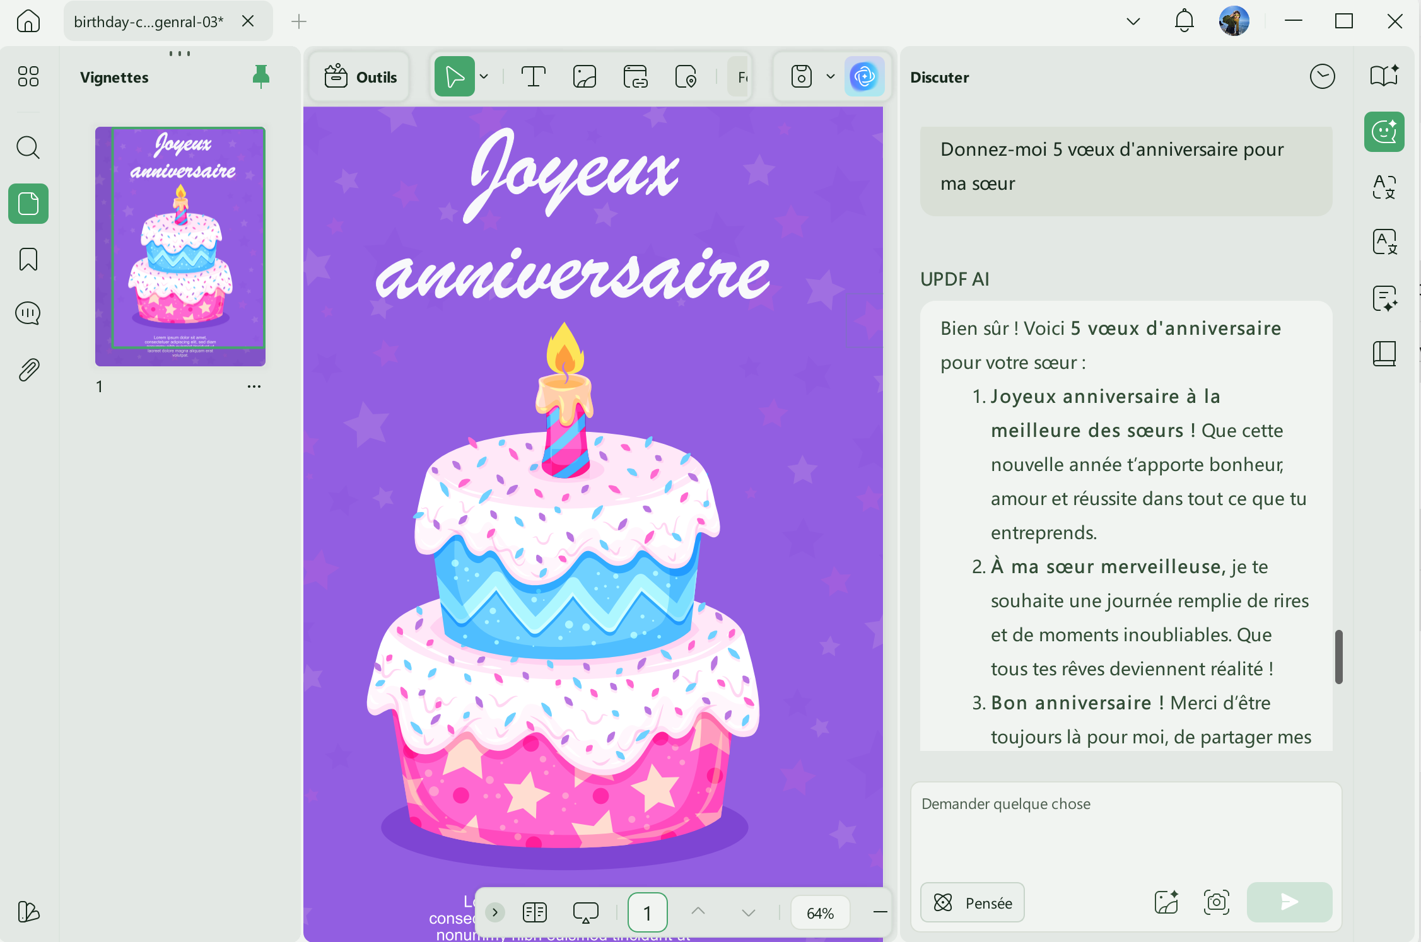Open the Image edit tool
This screenshot has height=942, width=1421.
[x=585, y=77]
